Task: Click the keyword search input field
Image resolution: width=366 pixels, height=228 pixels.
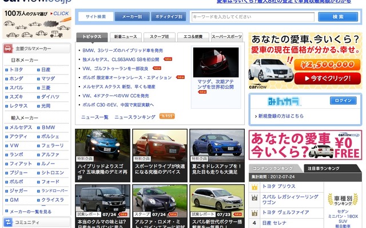Action: coord(253,17)
